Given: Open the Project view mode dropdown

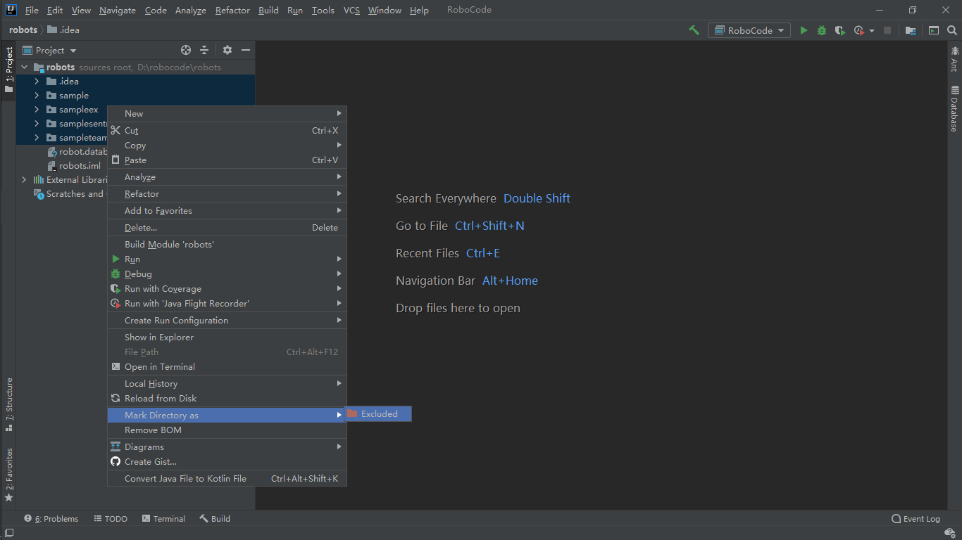Looking at the screenshot, I should pyautogui.click(x=49, y=50).
